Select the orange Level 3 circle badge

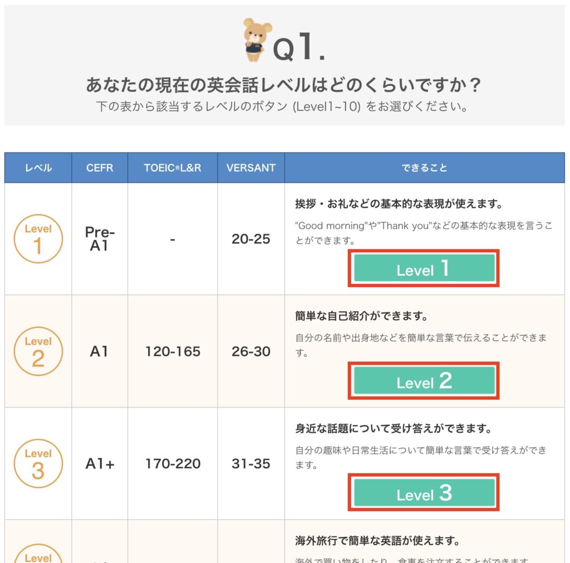[x=37, y=463]
